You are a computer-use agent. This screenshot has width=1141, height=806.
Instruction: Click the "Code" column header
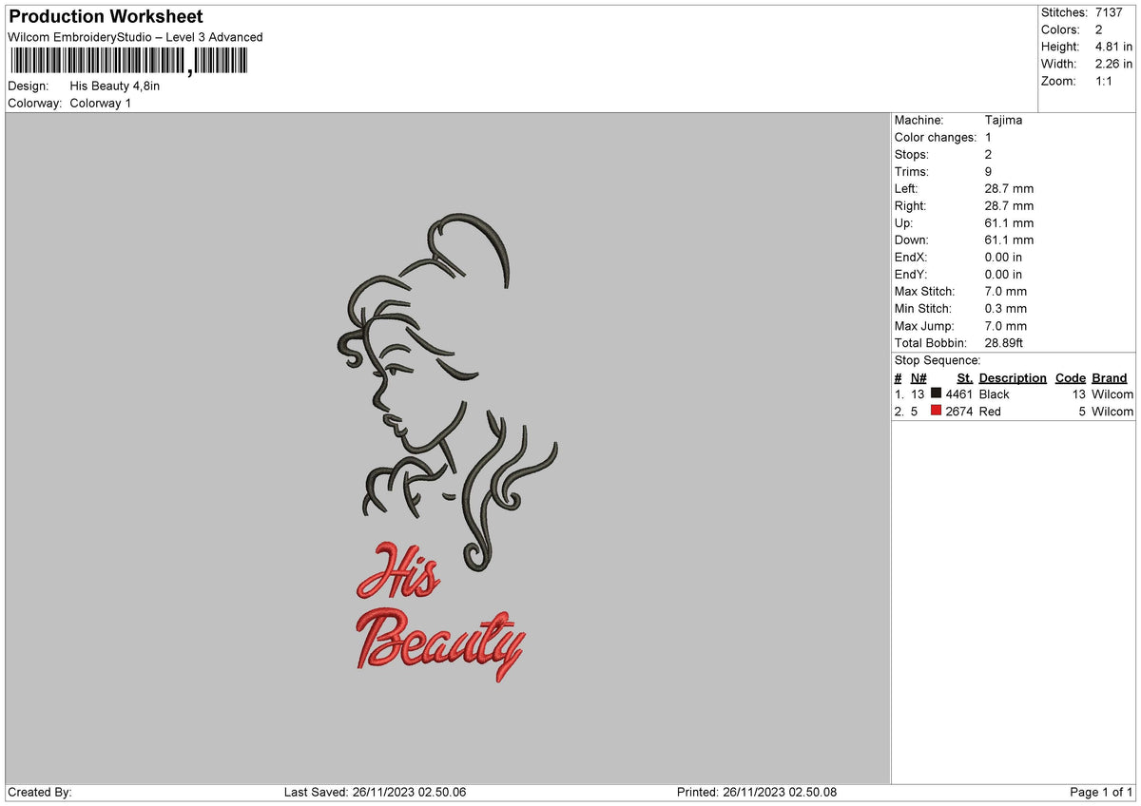(1071, 377)
